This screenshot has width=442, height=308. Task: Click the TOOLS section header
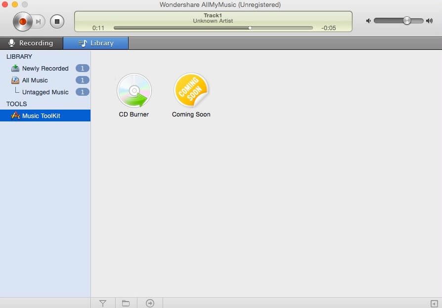pos(17,104)
